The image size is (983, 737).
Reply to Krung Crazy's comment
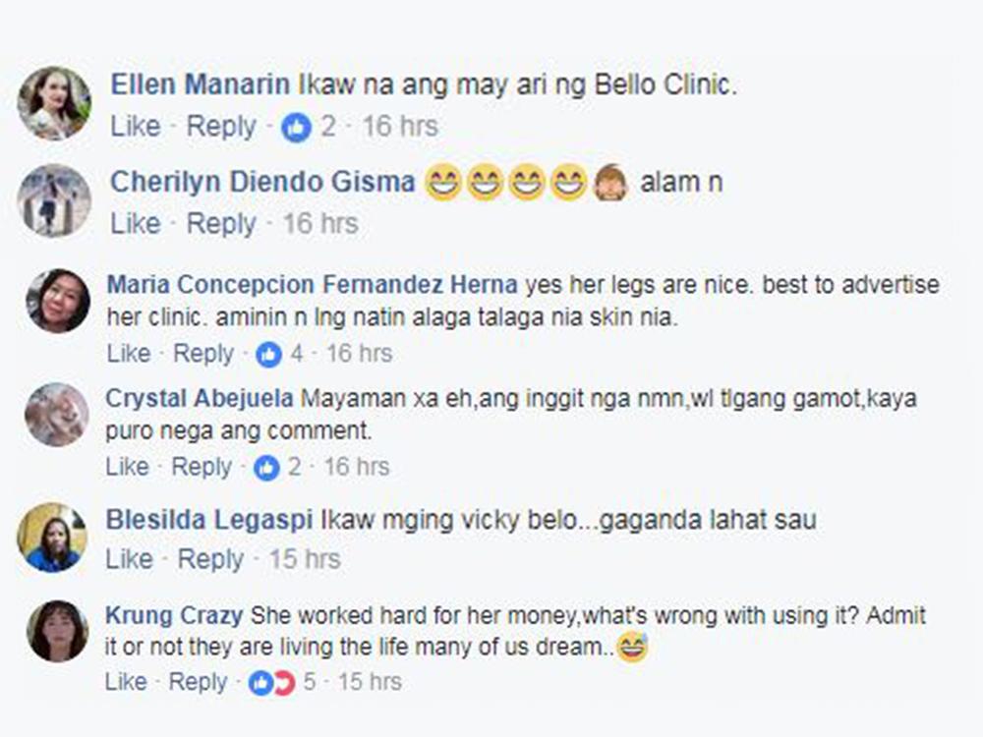(198, 682)
